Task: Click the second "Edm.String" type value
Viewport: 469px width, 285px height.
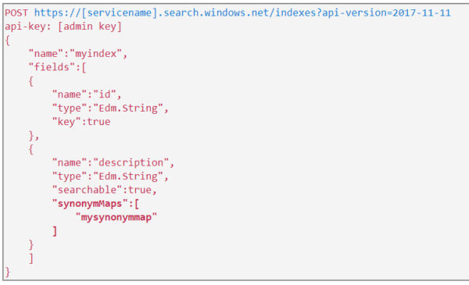Action: pyautogui.click(x=128, y=176)
